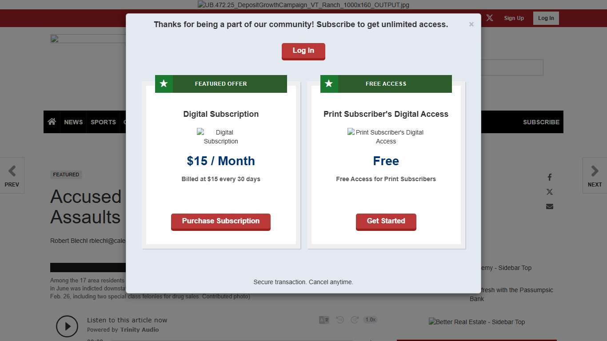The height and width of the screenshot is (341, 607).
Task: Open the 1.0x playback speed selector
Action: tap(370, 320)
